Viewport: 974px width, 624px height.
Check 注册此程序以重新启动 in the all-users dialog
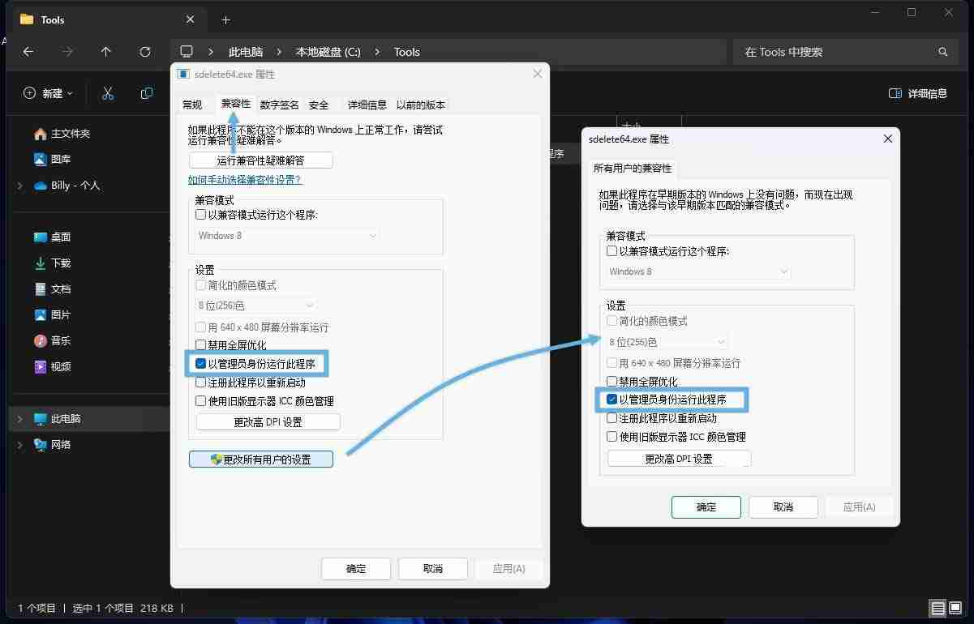click(611, 418)
